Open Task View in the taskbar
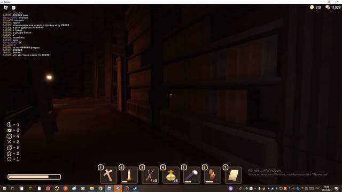Viewport: 342px width, 192px height. coord(13,188)
